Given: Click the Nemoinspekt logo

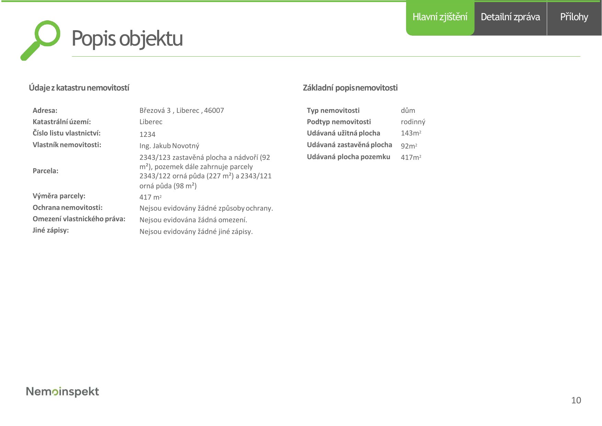Looking at the screenshot, I should pyautogui.click(x=62, y=392).
